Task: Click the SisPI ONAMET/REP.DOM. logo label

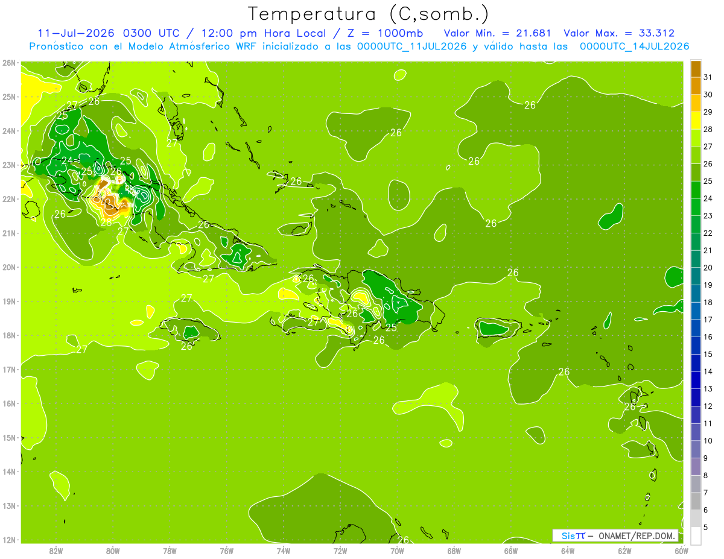Action: coord(615,535)
